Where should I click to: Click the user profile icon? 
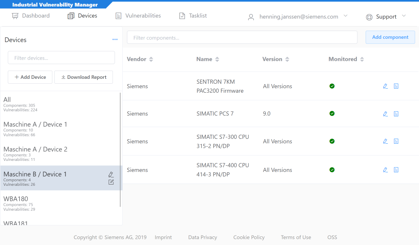click(x=251, y=17)
